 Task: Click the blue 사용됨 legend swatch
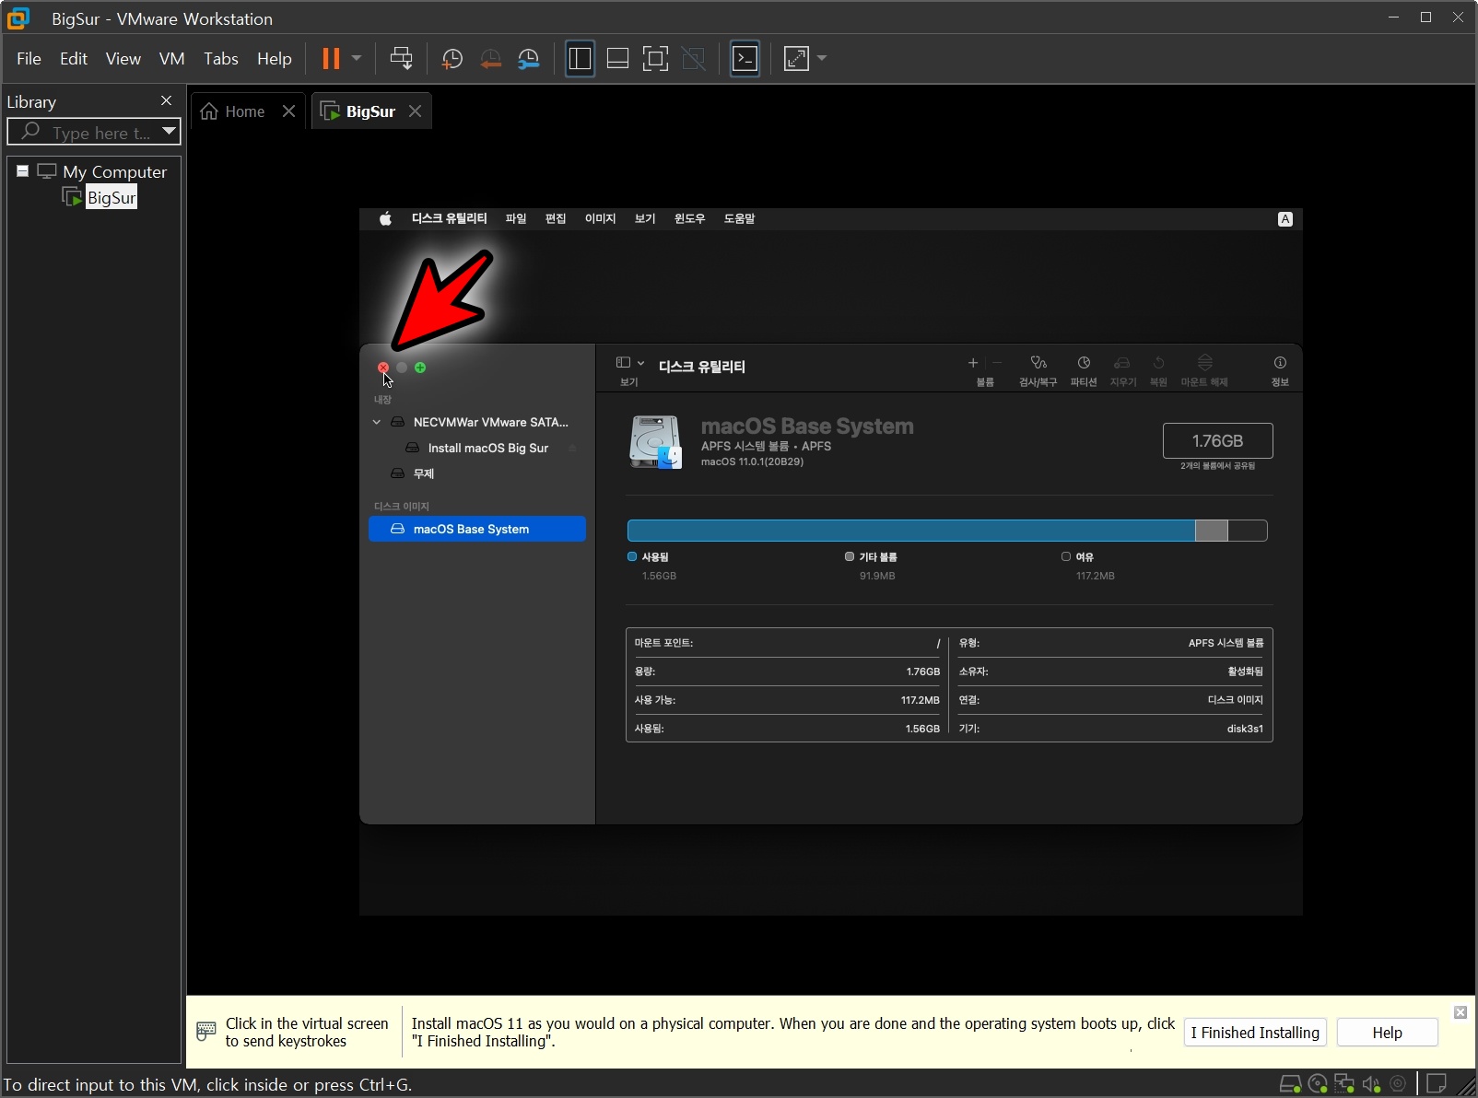point(632,556)
